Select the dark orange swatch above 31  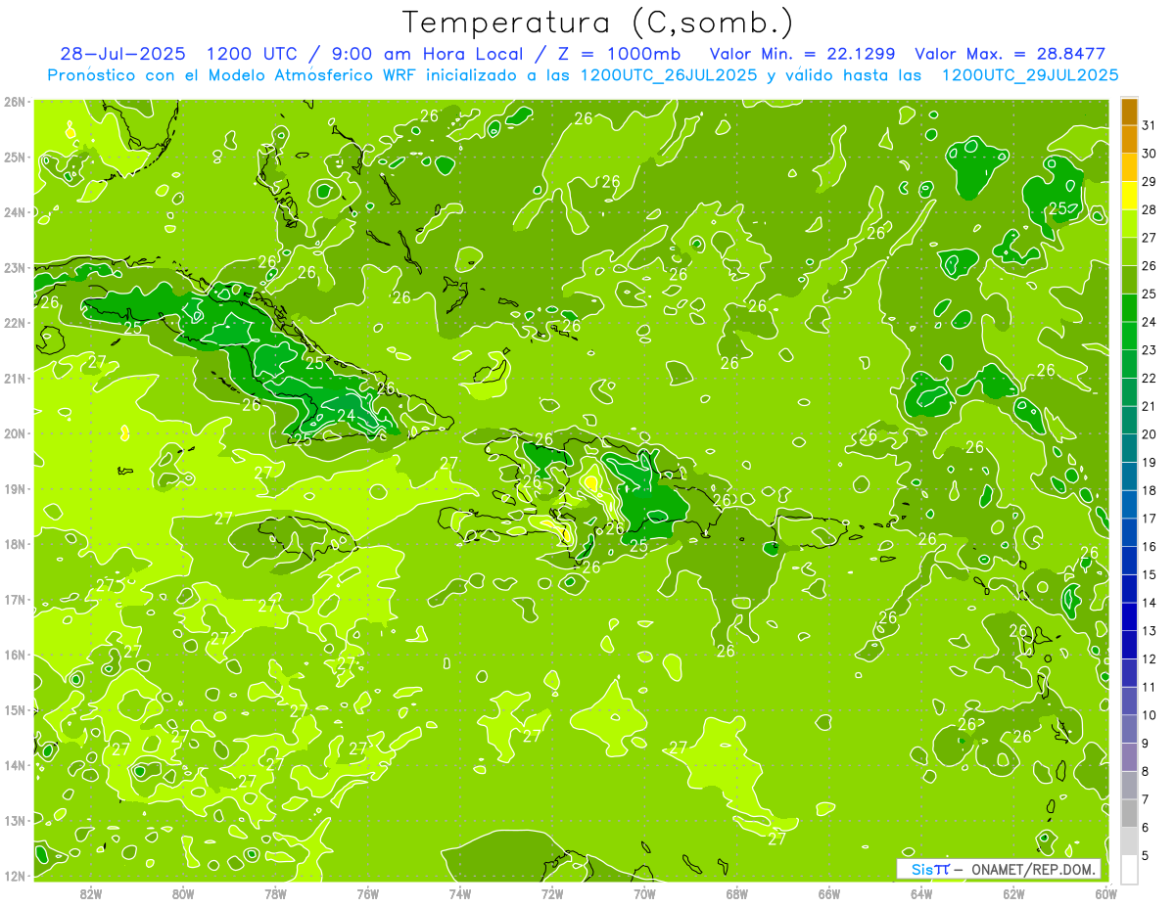click(1129, 112)
